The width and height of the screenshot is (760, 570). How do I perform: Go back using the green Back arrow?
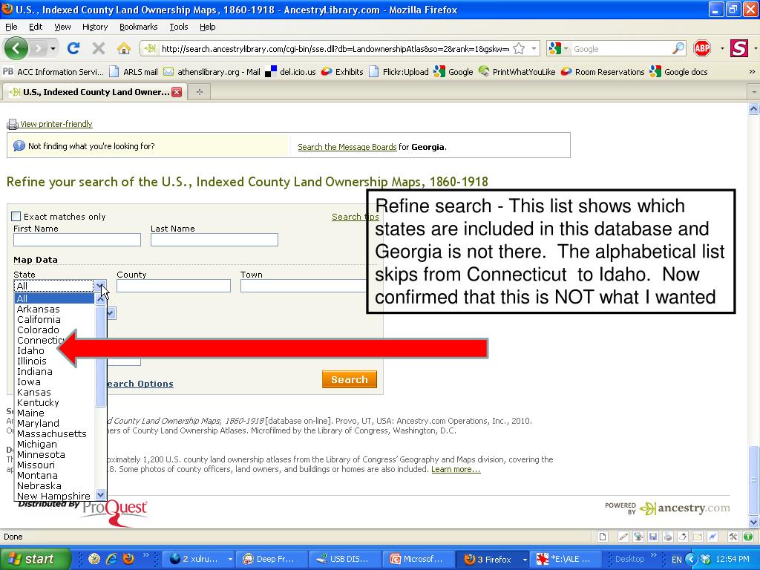(16, 48)
